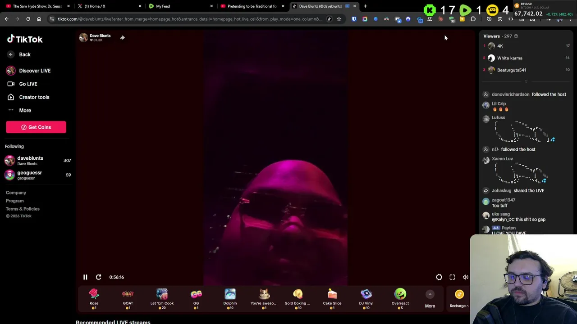Click browser back arrow

[x=6, y=19]
